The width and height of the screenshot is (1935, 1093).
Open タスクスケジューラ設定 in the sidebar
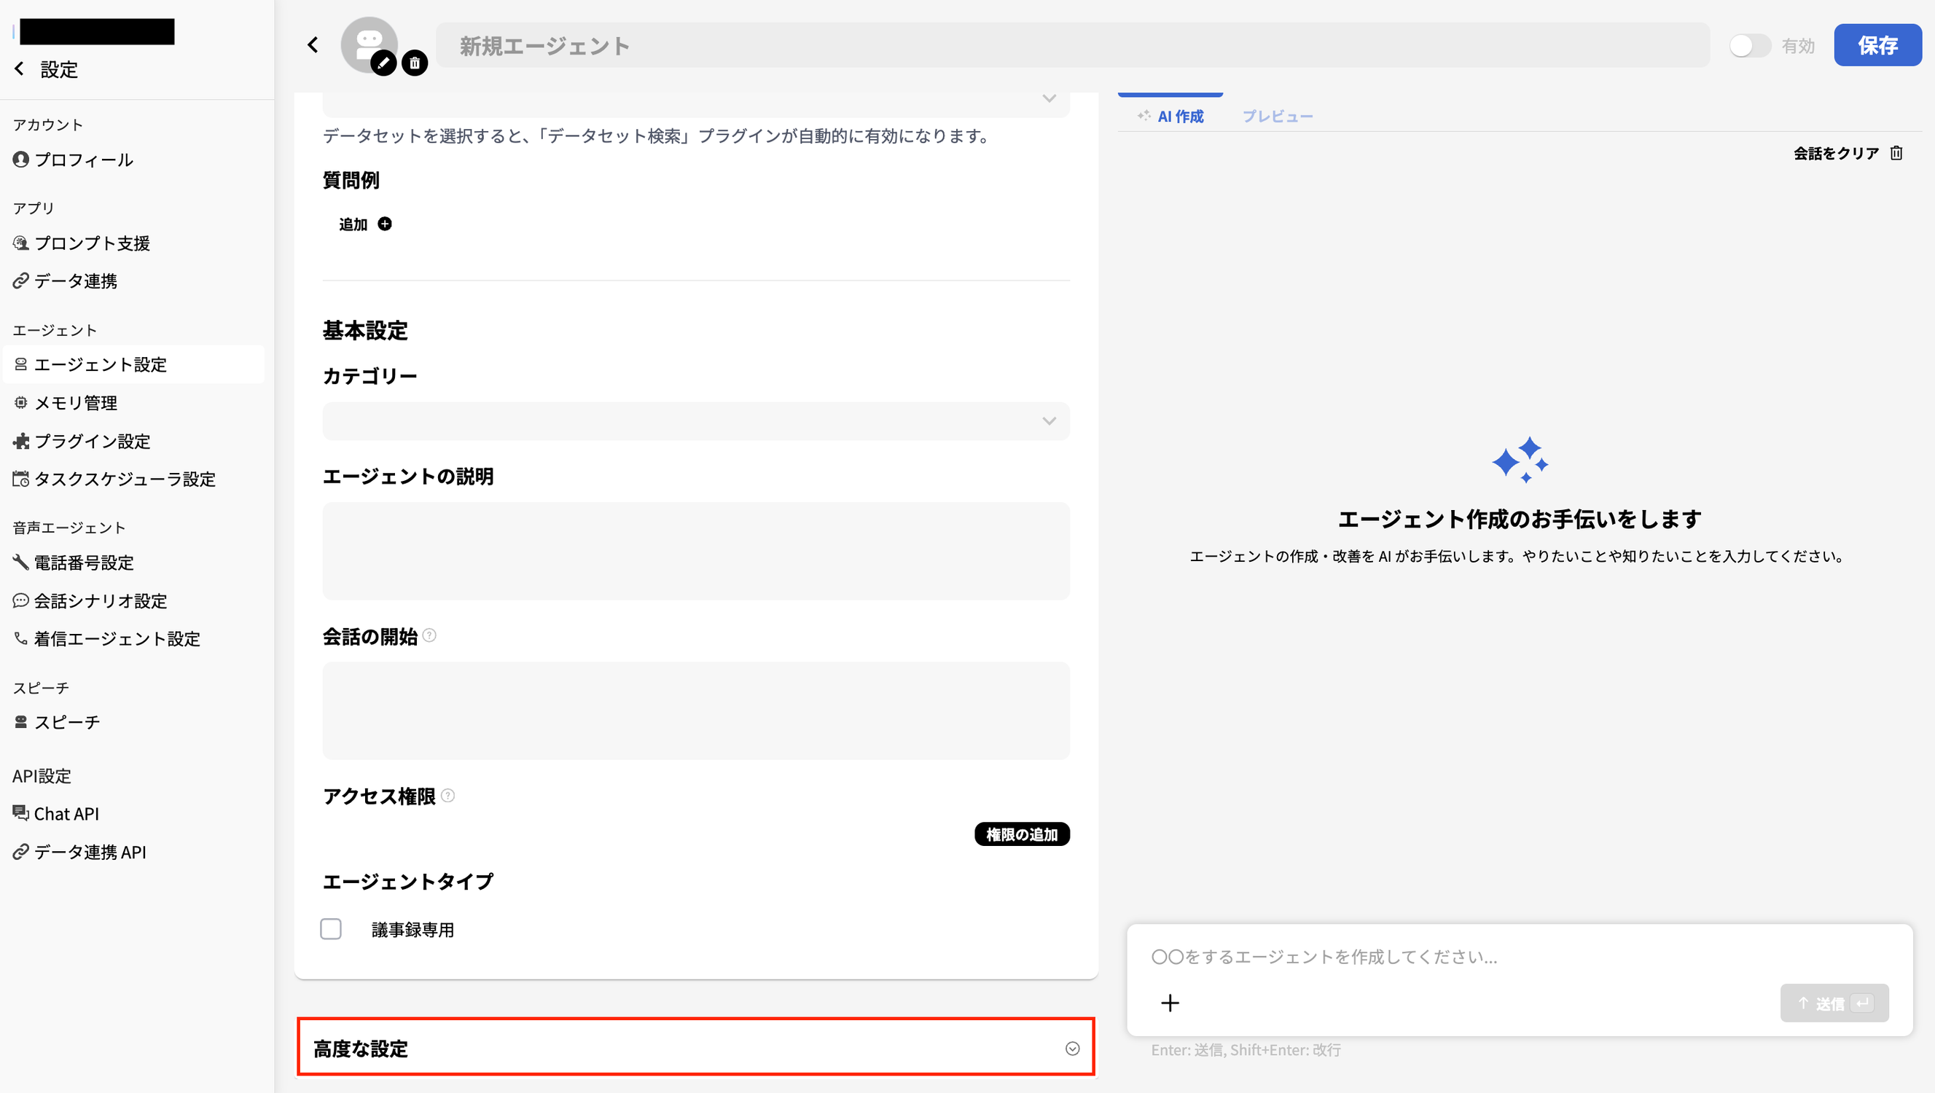pyautogui.click(x=125, y=479)
